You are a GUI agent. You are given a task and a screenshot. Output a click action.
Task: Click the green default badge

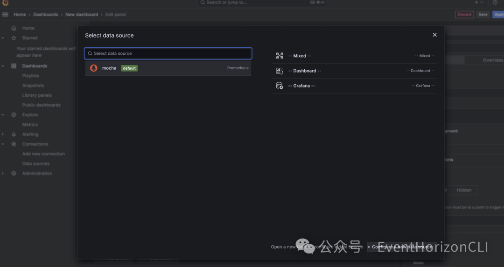pyautogui.click(x=129, y=68)
